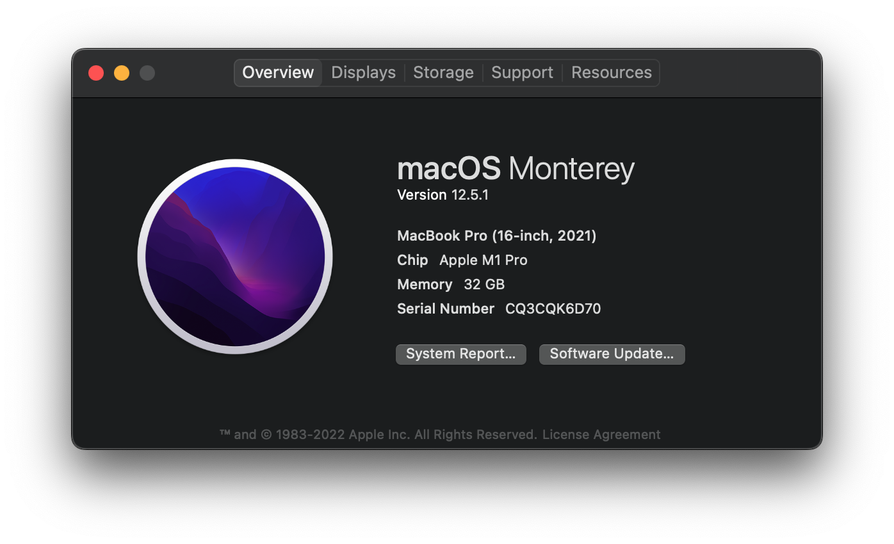Minimize window with the yellow button

122,73
